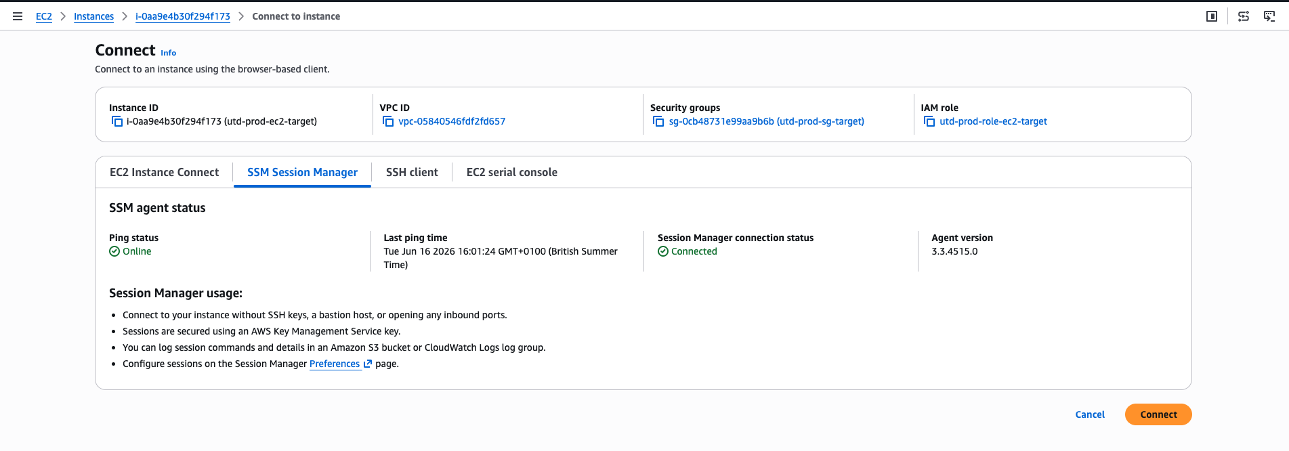The width and height of the screenshot is (1289, 451).
Task: Open the hamburger navigation menu
Action: point(18,16)
